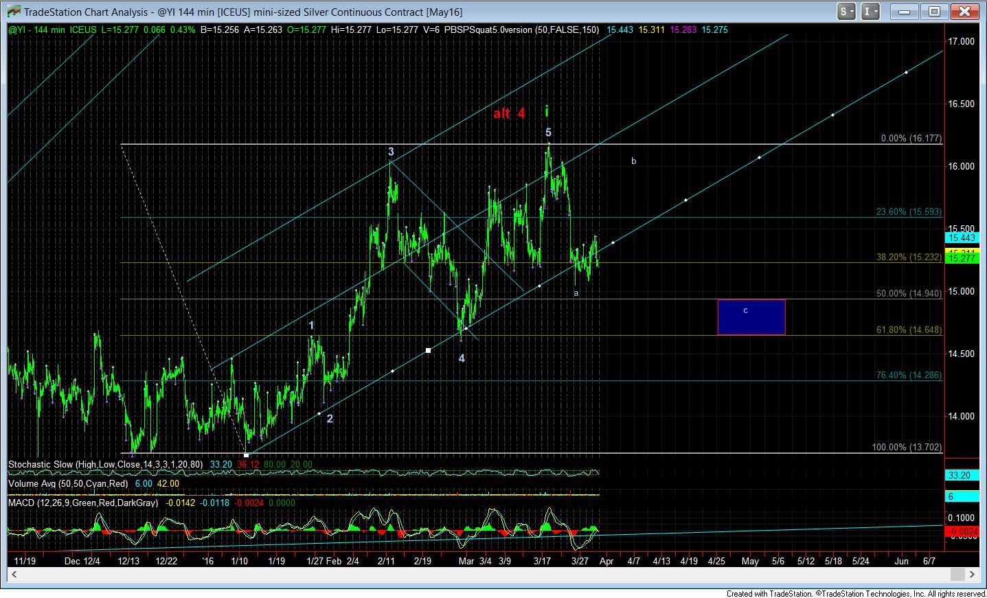Screen dimensions: 987x598
Task: Open the I interval-link dropdown
Action: 870,12
